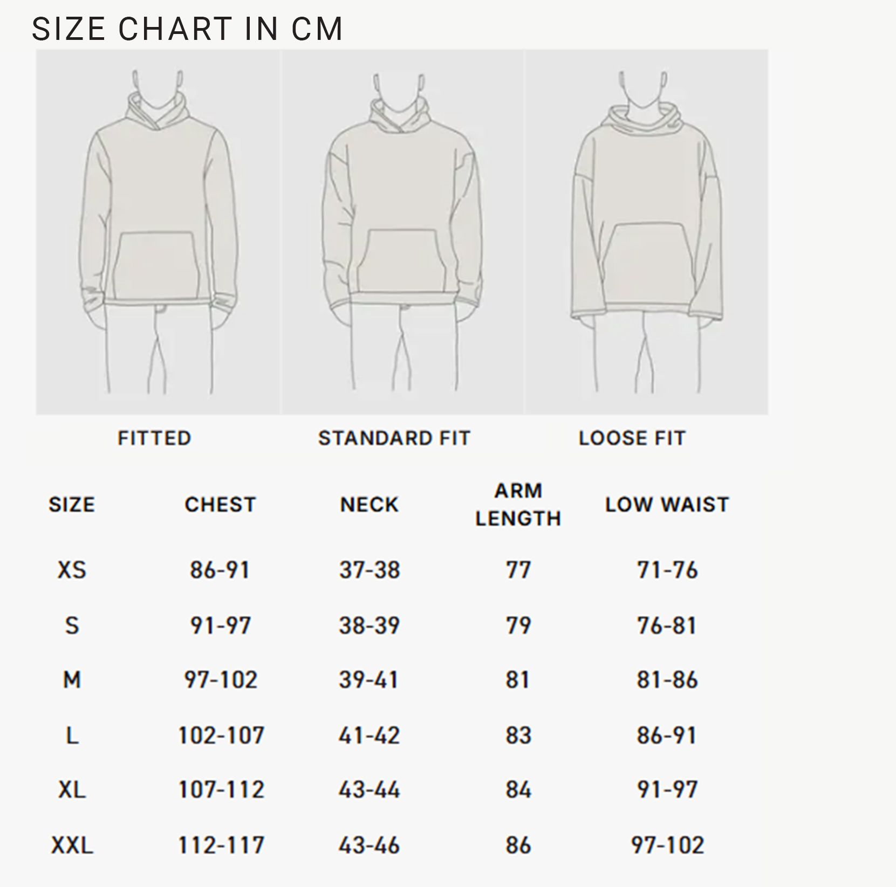Screen dimensions: 896x887
Task: Click the XS size row label
Action: tap(72, 570)
